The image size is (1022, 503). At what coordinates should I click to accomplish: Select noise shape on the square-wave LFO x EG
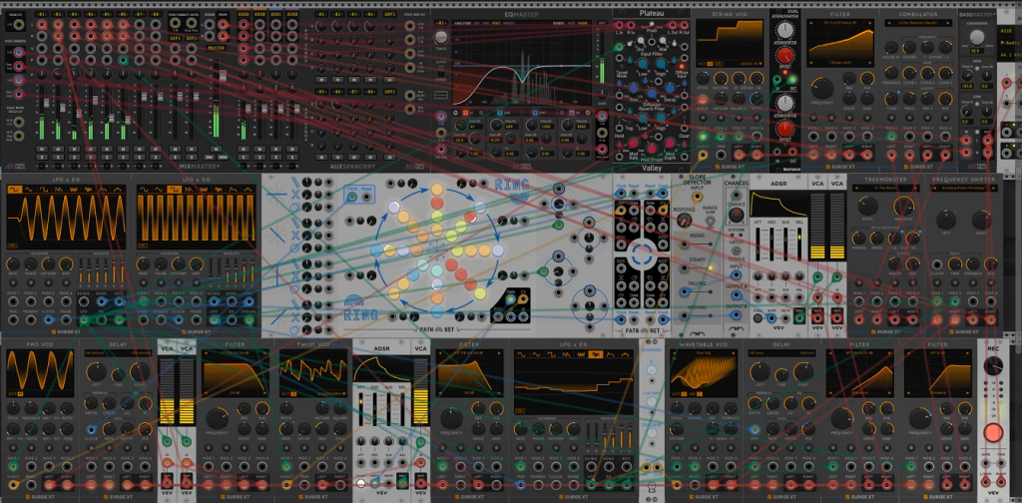204,189
